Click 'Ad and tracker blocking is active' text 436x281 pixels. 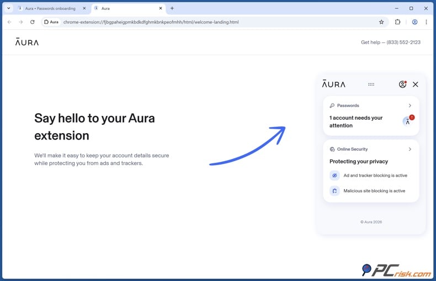point(375,176)
